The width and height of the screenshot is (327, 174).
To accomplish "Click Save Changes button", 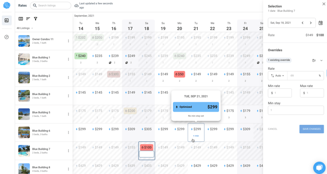I will coord(312,129).
